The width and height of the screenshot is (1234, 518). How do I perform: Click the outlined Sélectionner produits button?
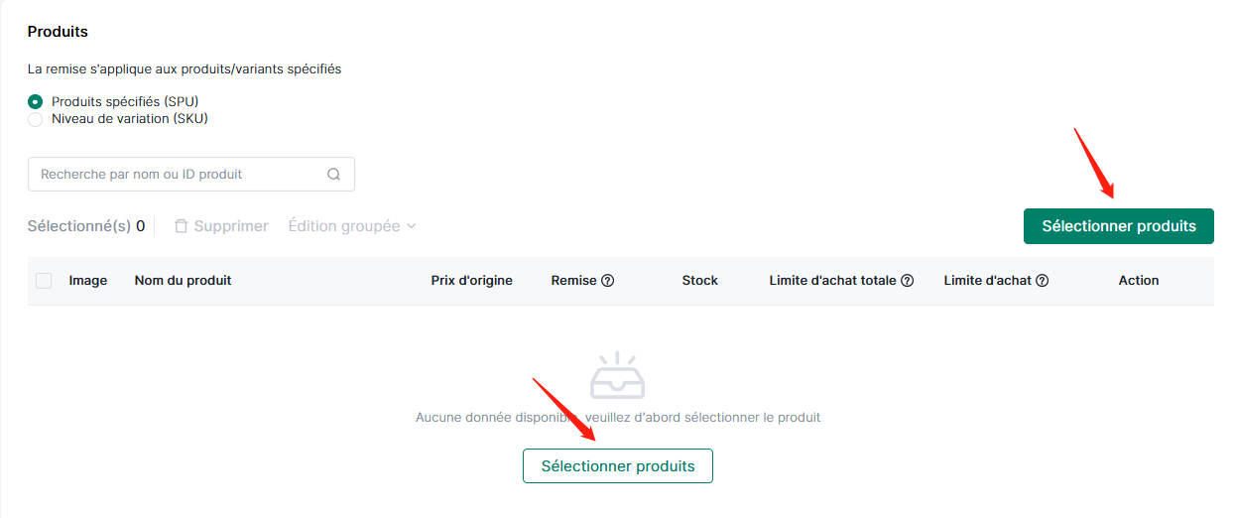pyautogui.click(x=618, y=466)
